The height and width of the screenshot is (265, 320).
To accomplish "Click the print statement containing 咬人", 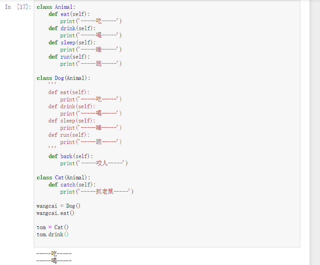I will coord(94,163).
